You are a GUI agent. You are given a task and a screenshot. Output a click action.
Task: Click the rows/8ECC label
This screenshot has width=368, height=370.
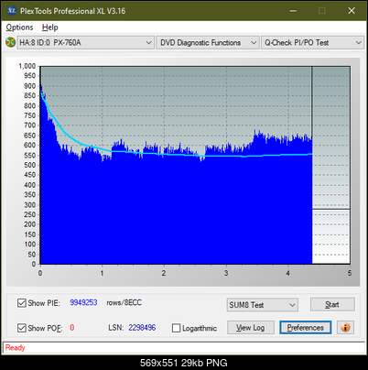pyautogui.click(x=124, y=303)
